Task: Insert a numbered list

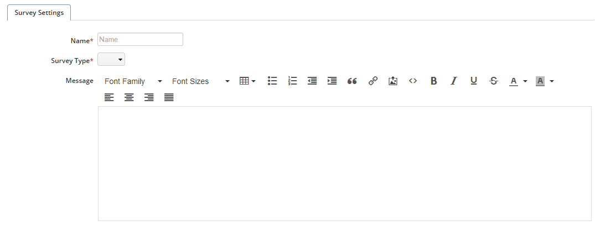Action: 292,81
